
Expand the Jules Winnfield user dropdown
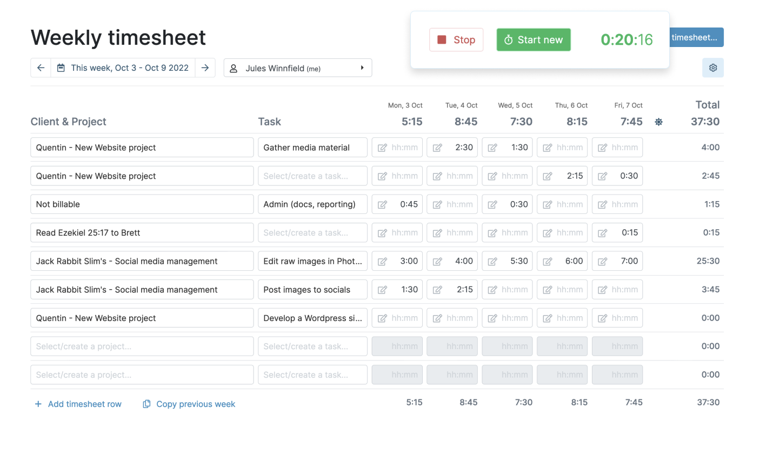(362, 68)
